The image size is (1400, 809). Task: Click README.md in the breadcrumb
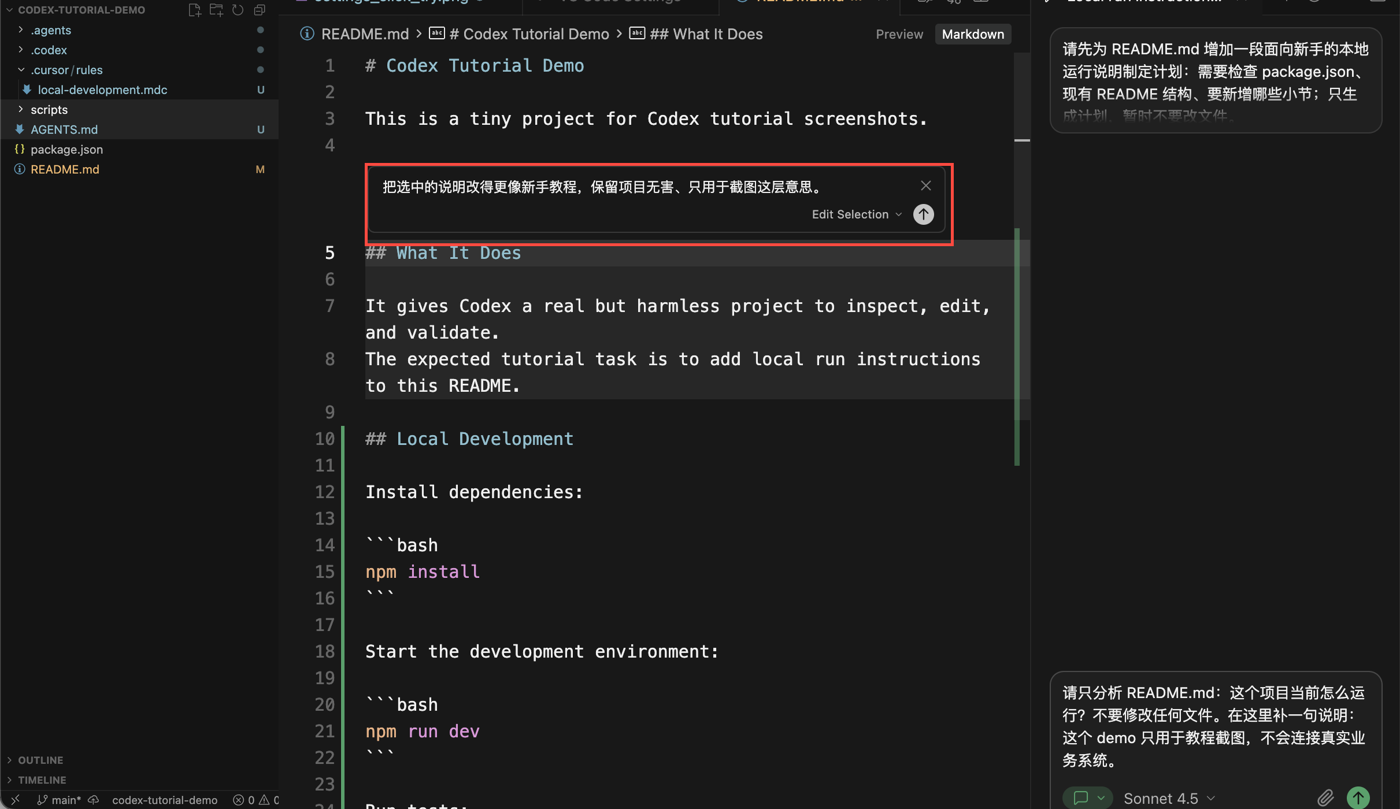[x=365, y=34]
